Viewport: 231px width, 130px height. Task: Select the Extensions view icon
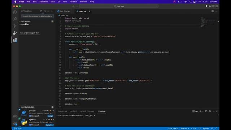15,40
